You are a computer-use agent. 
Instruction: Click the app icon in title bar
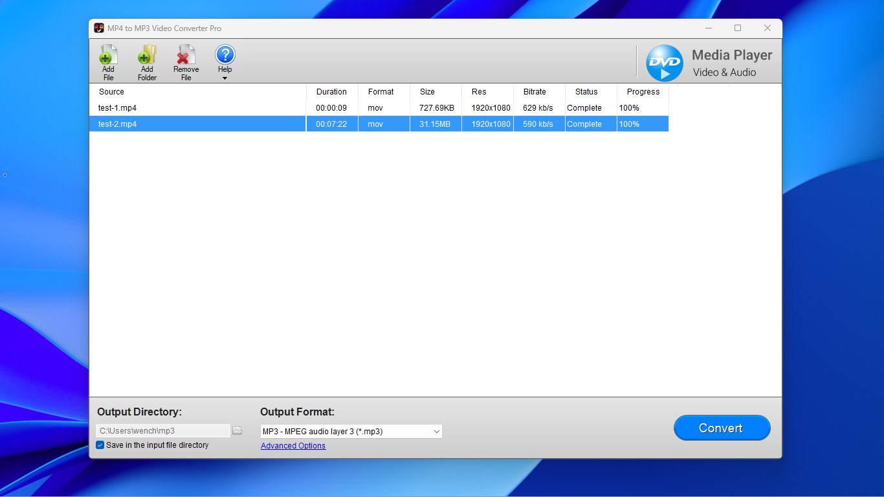pyautogui.click(x=99, y=28)
